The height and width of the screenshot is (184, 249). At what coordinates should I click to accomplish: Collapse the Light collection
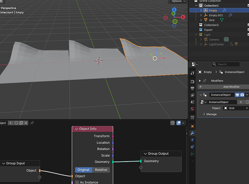coord(196,35)
